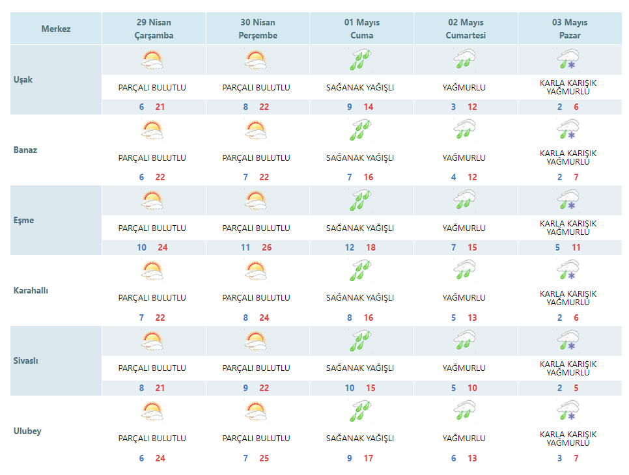
Task: Click Ulubey sleet icon for 03 Mayıs
Action: (x=568, y=411)
